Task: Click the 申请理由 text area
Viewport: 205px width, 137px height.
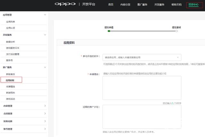Action: pos(142,88)
